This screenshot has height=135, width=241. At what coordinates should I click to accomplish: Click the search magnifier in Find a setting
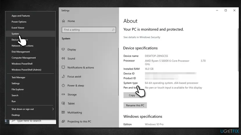pos(113,30)
